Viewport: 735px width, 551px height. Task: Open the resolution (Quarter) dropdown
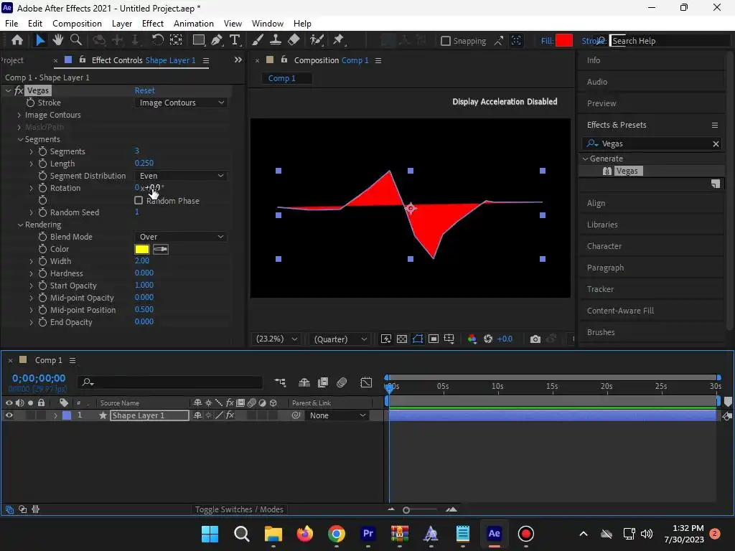(x=340, y=339)
